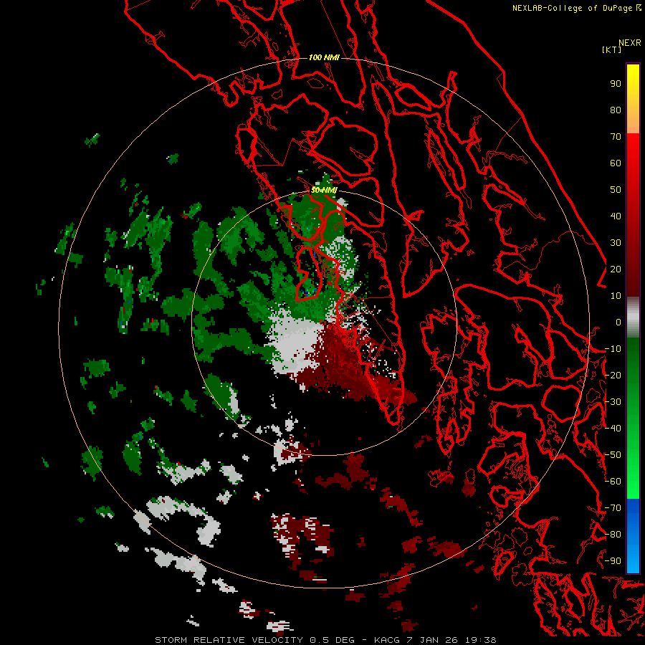The image size is (645, 645).
Task: Click the NEXR label above the color scale
Action: tap(629, 43)
